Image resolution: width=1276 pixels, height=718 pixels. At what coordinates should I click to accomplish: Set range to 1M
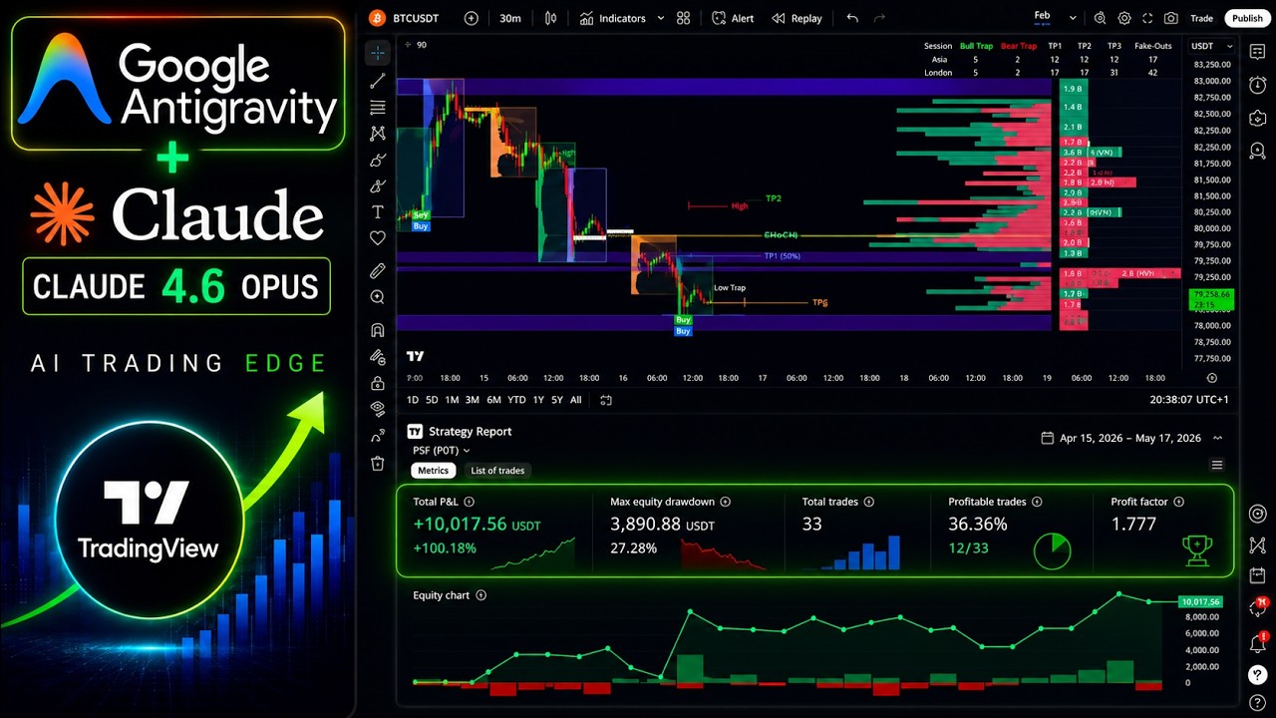pos(452,400)
